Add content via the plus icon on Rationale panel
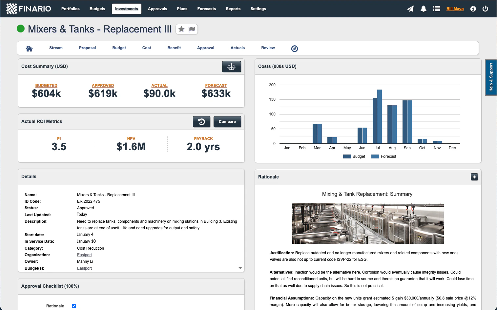497x310 pixels. [474, 177]
